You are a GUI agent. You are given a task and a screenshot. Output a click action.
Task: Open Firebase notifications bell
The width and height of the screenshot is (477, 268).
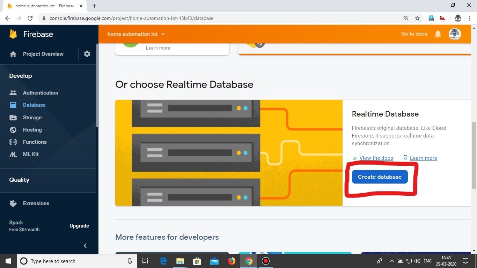coord(438,34)
